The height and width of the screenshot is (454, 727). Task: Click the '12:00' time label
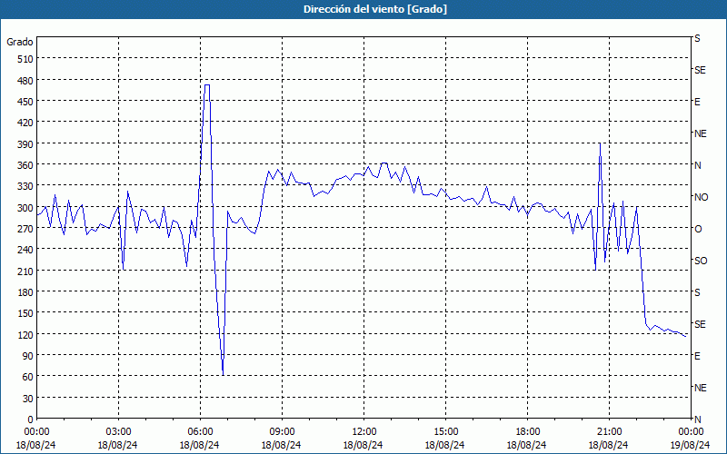point(364,432)
